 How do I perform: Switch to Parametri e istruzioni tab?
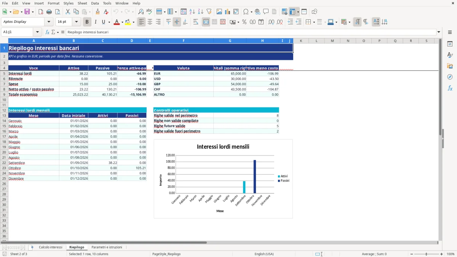107,247
